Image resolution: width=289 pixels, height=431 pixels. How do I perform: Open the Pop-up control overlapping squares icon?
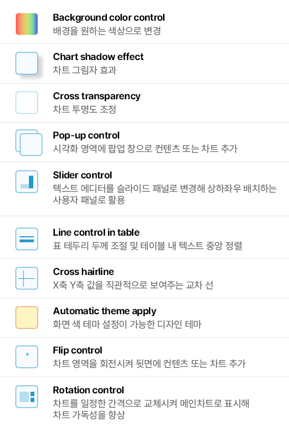click(29, 142)
